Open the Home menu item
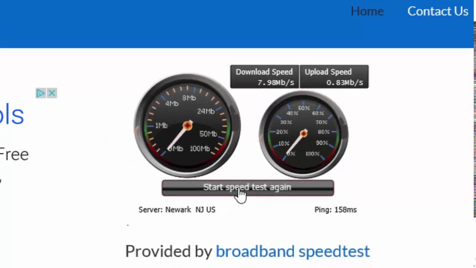 [367, 11]
